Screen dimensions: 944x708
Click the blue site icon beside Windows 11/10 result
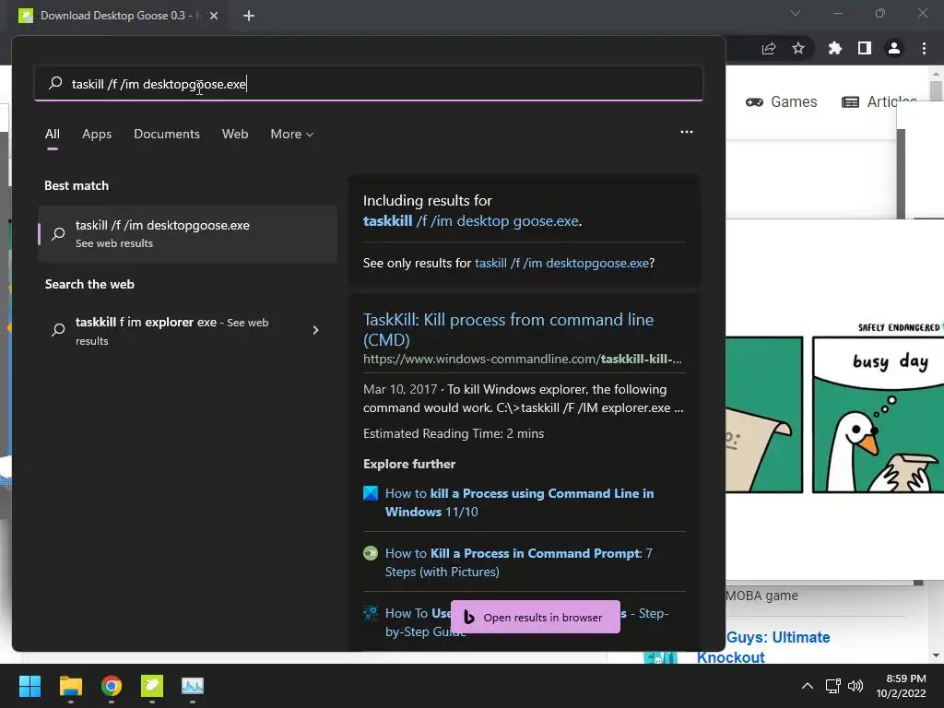click(x=371, y=493)
